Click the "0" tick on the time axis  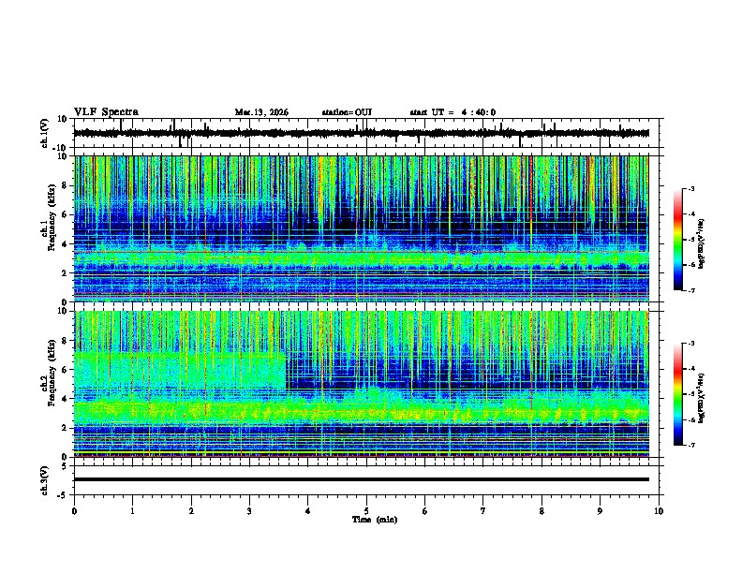point(74,511)
